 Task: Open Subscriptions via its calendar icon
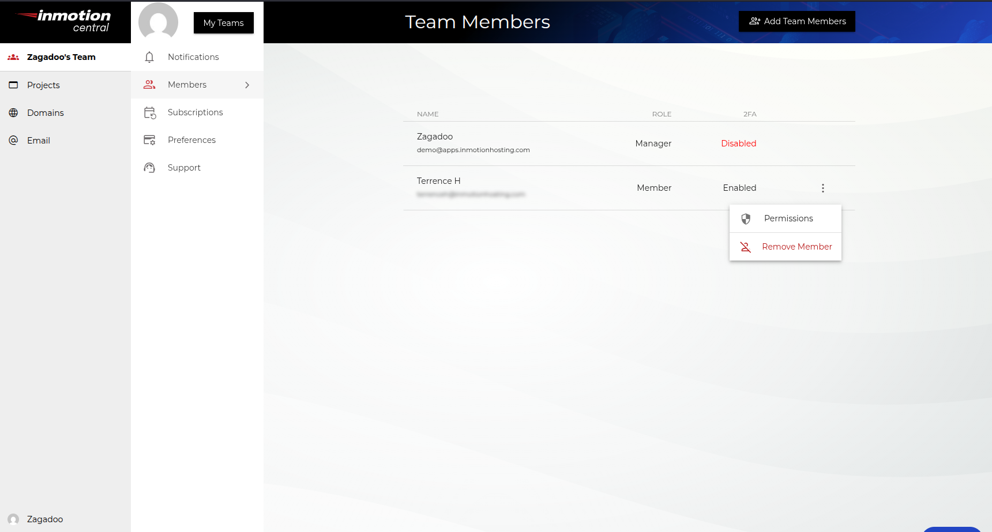tap(149, 112)
